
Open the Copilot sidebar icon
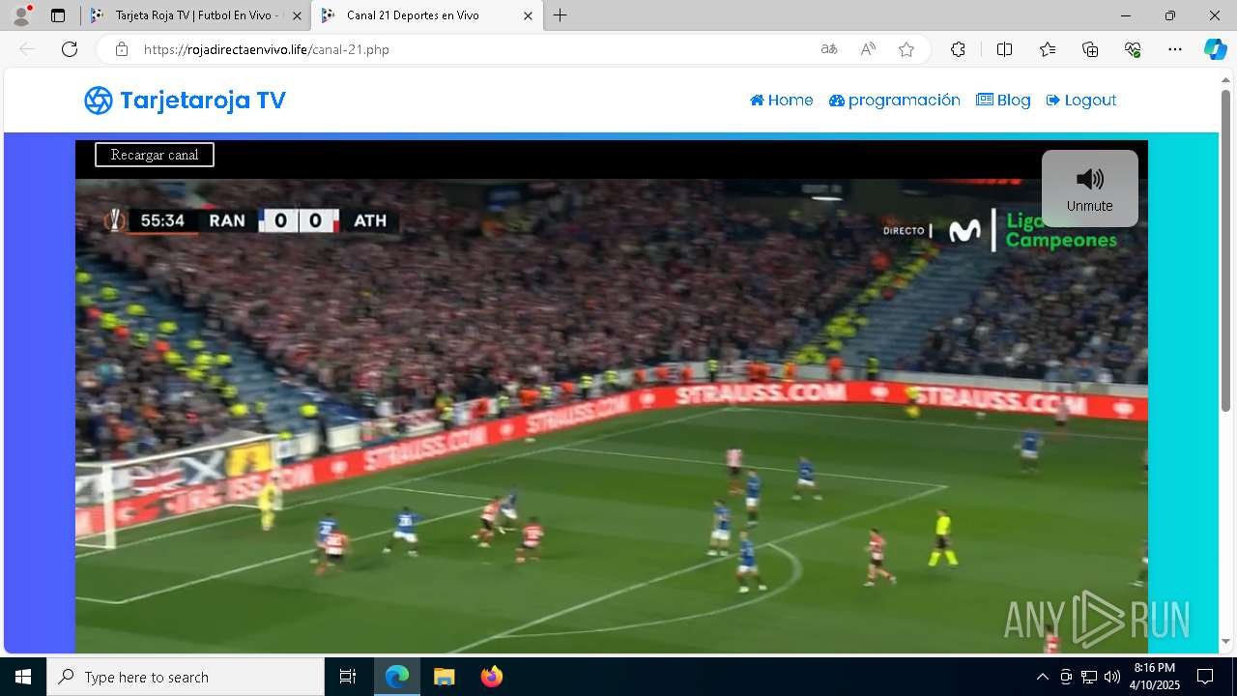[x=1215, y=49]
